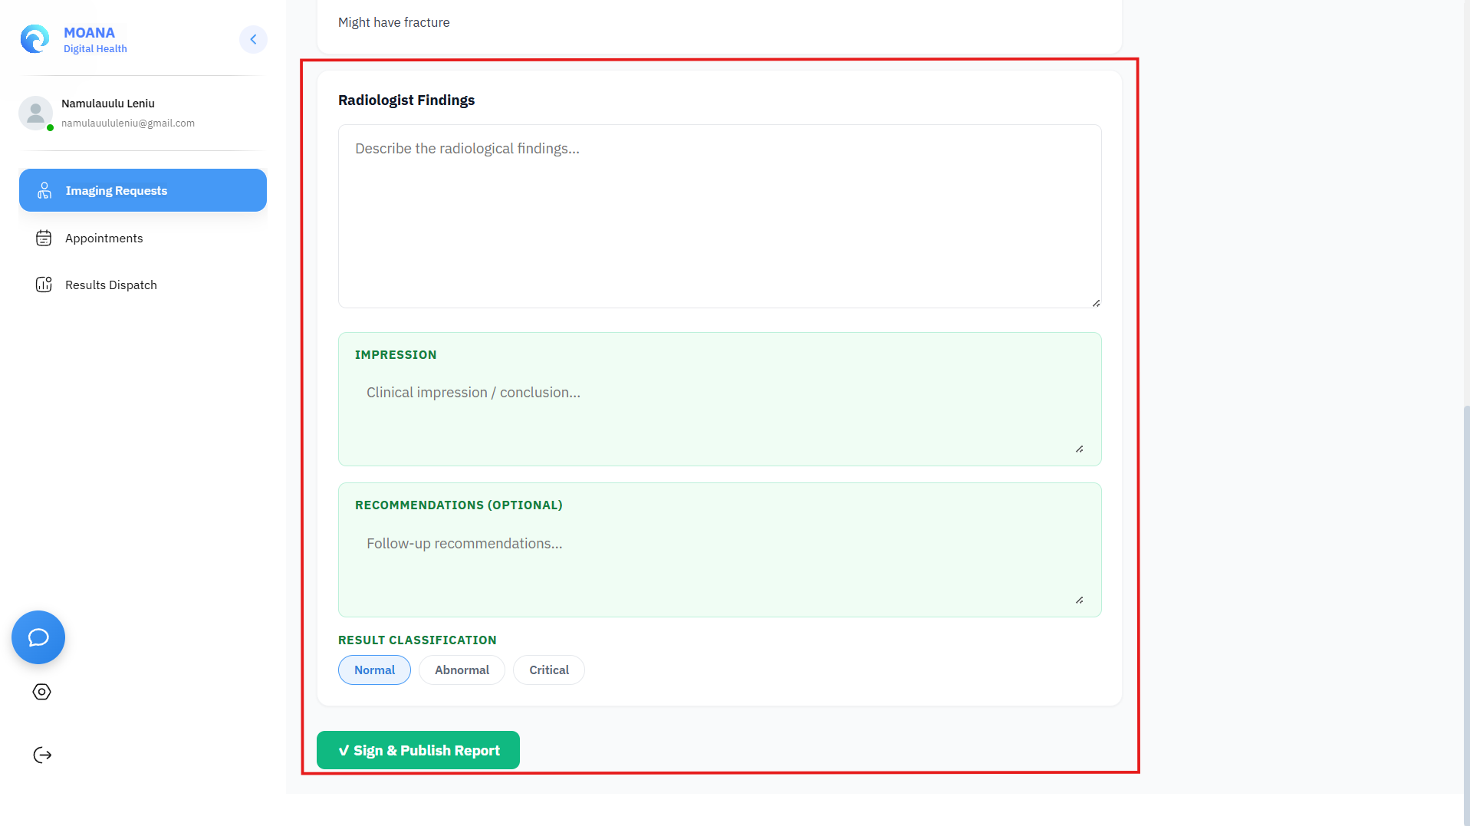
Task: Click the Appointments calendar icon
Action: pos(44,239)
